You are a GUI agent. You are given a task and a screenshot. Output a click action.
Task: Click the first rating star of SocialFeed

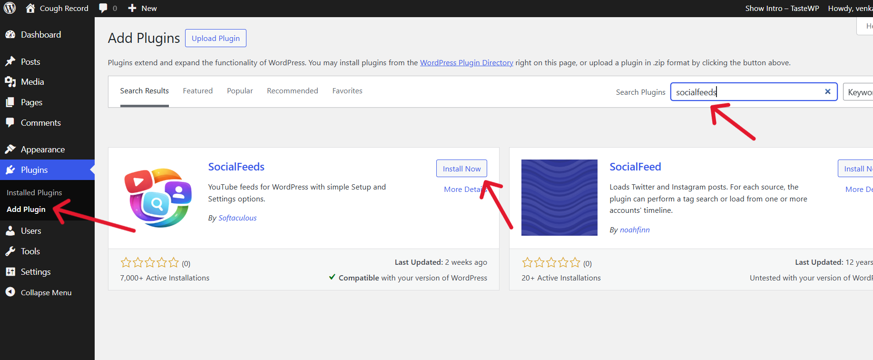(x=527, y=262)
